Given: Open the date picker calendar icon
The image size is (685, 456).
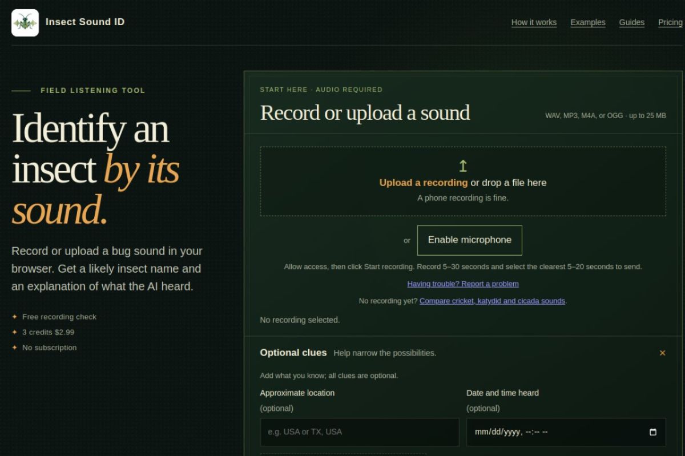Looking at the screenshot, I should click(x=653, y=432).
